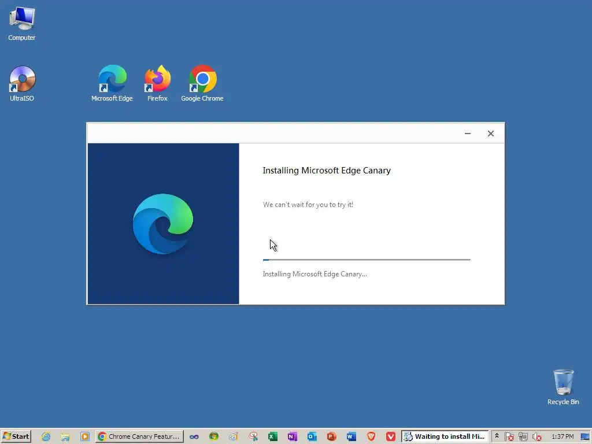Image resolution: width=592 pixels, height=444 pixels.
Task: Click the clock showing 1:37 PM
Action: point(563,436)
